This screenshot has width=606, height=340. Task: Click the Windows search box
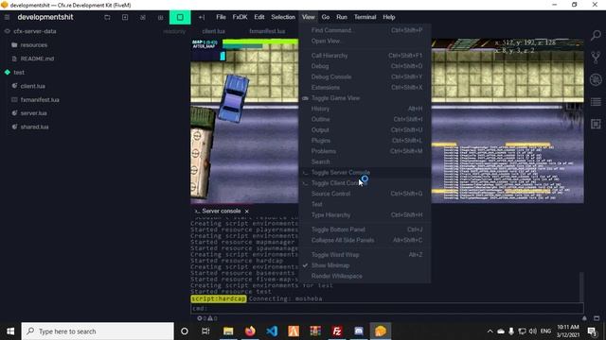[x=98, y=331]
